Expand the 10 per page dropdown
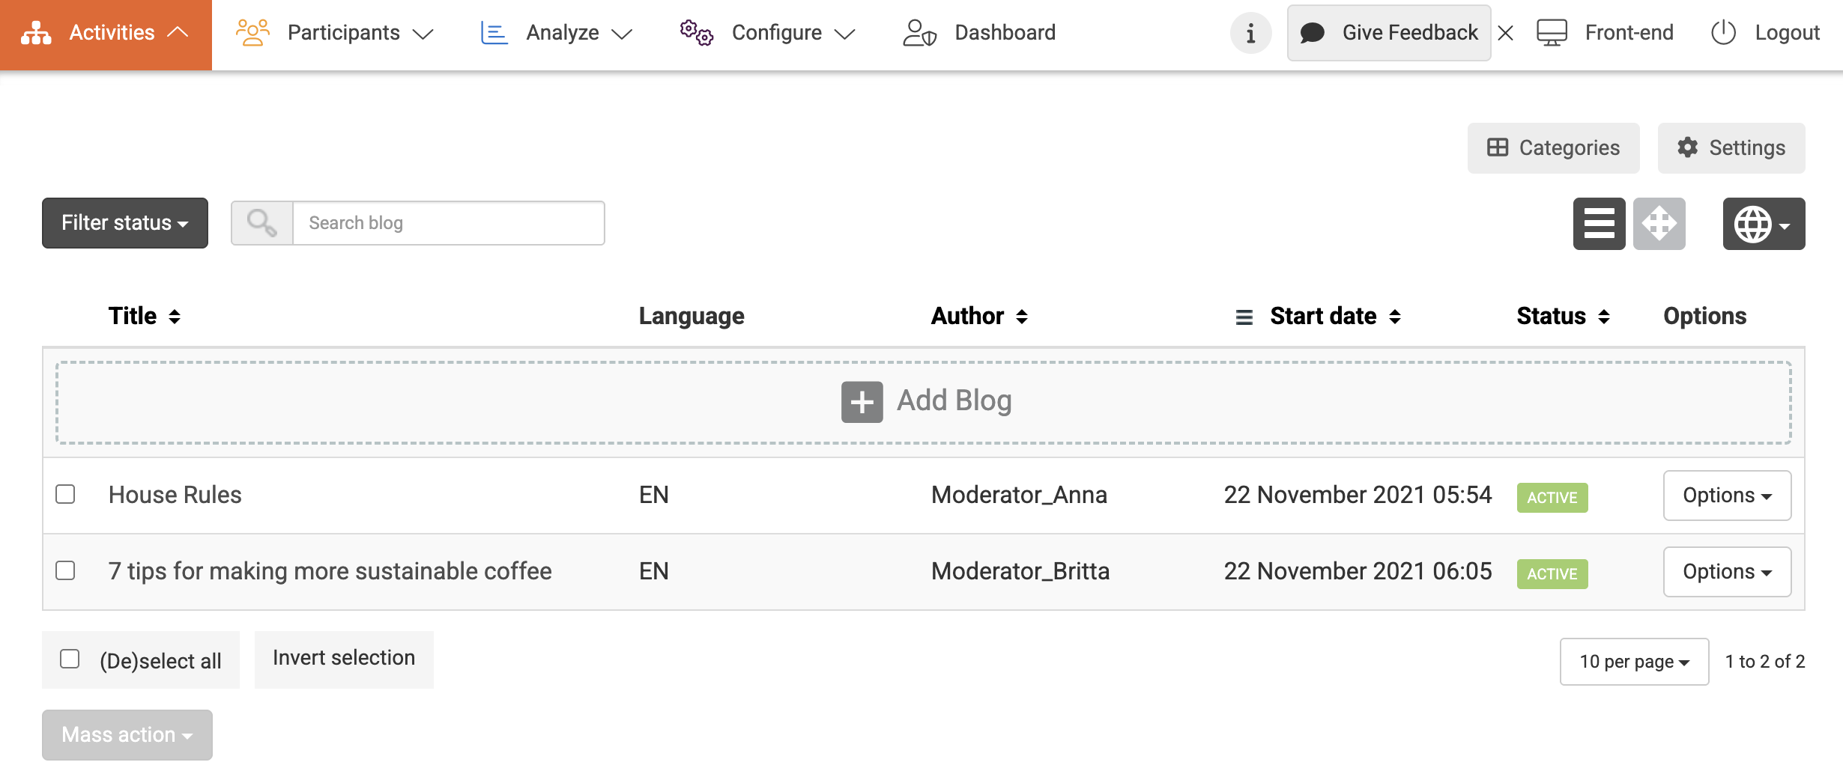The width and height of the screenshot is (1843, 774). tap(1634, 662)
